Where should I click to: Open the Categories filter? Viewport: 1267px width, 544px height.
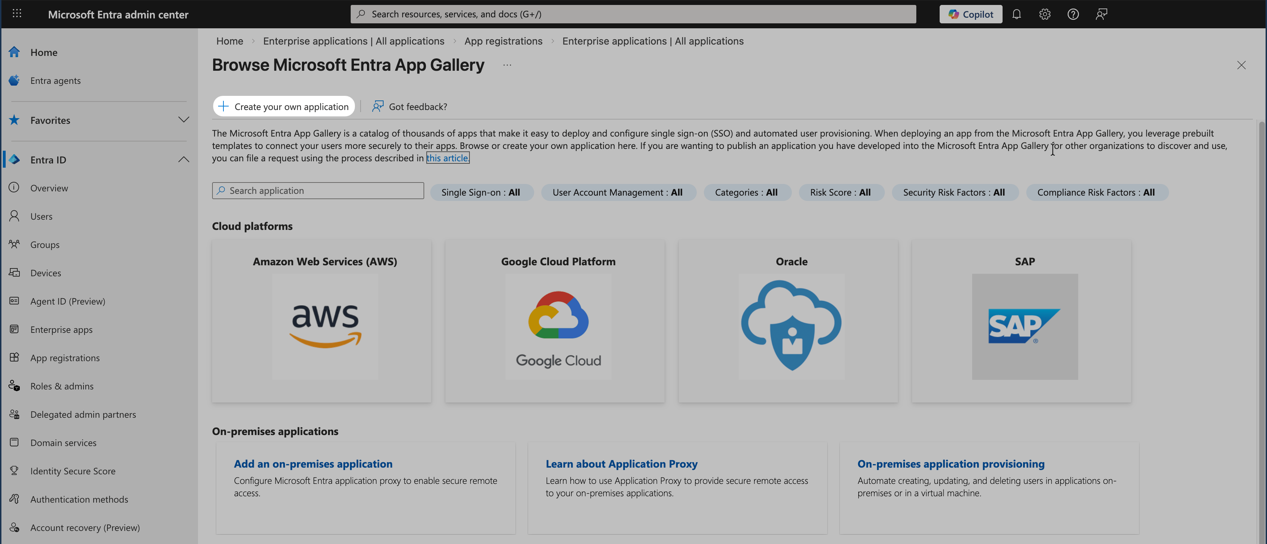pyautogui.click(x=747, y=192)
